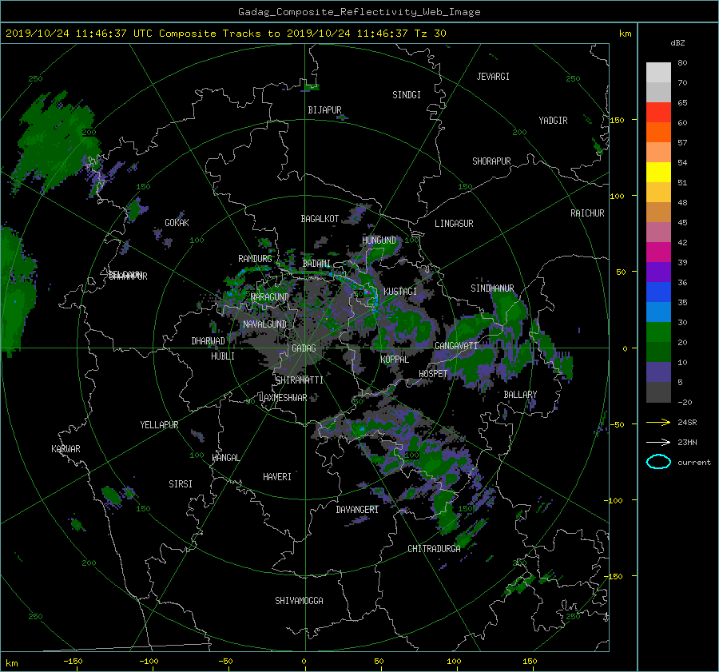Click the LINGASUR city label
This screenshot has width=719, height=672.
[x=454, y=224]
